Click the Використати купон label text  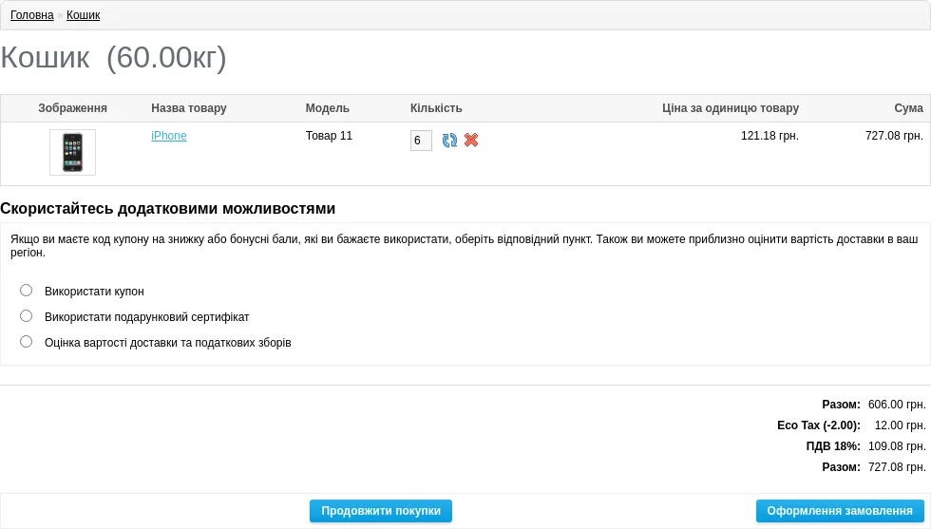coord(94,292)
